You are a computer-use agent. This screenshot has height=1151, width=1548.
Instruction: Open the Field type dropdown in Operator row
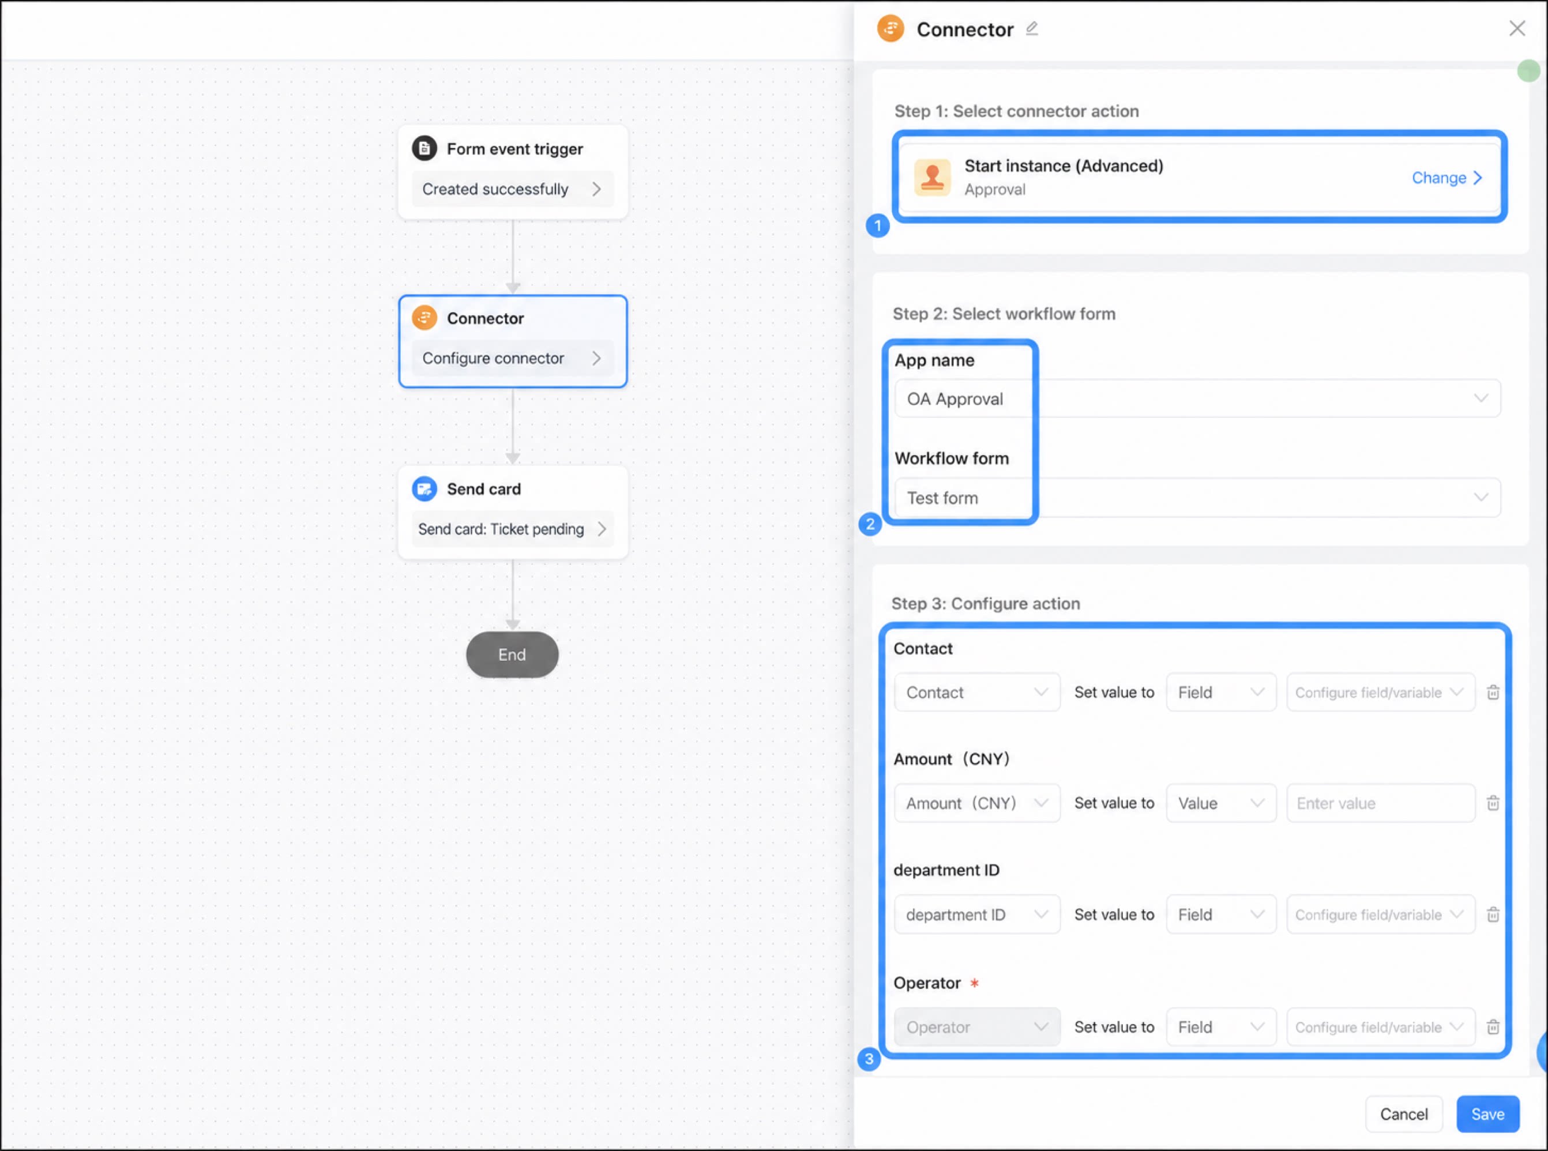coord(1220,1027)
